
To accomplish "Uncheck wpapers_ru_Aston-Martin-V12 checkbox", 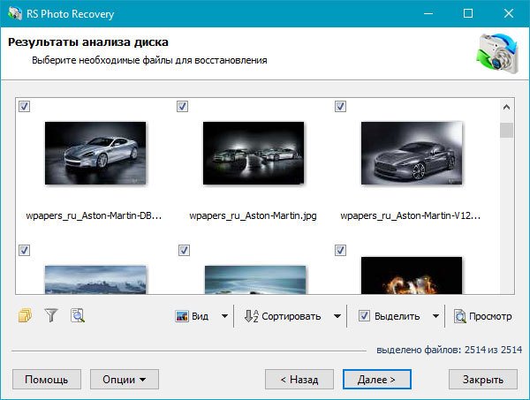I will 340,107.
